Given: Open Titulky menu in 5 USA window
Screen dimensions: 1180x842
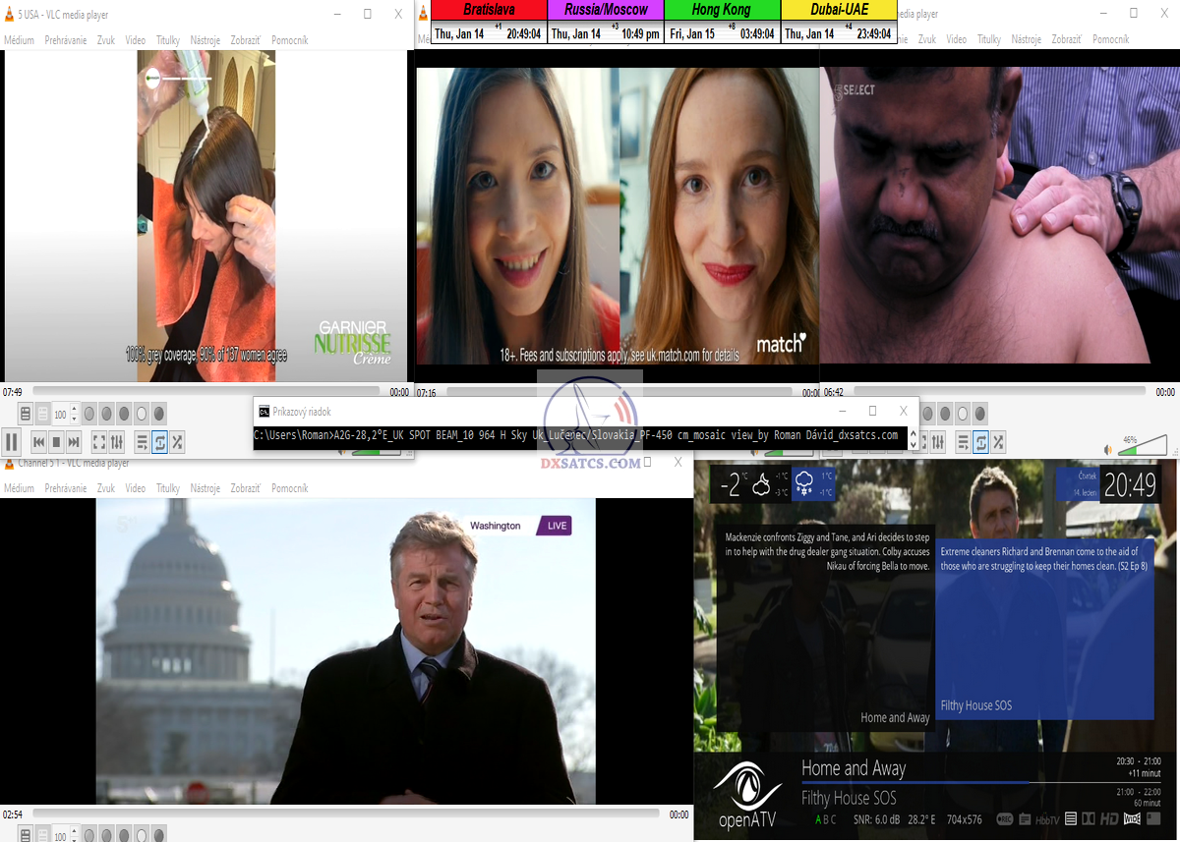Looking at the screenshot, I should [x=167, y=40].
